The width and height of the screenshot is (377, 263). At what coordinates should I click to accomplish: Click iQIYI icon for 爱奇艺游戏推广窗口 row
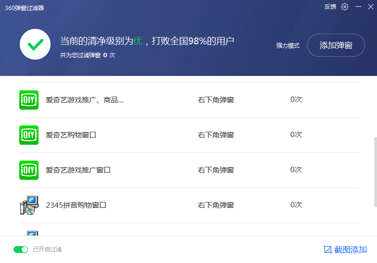29,170
